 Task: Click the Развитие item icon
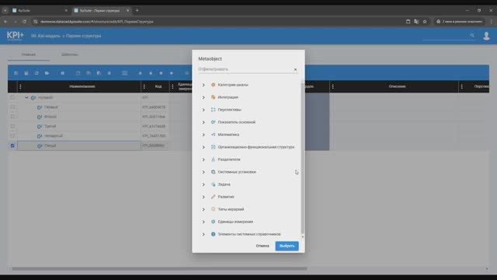click(x=213, y=197)
